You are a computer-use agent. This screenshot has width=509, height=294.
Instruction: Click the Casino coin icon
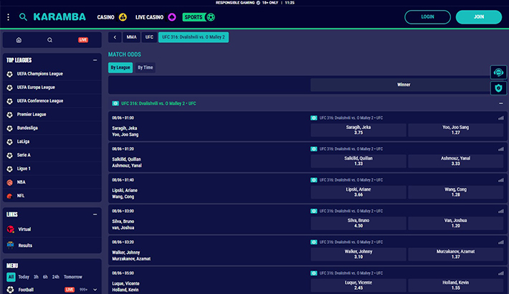click(x=123, y=17)
